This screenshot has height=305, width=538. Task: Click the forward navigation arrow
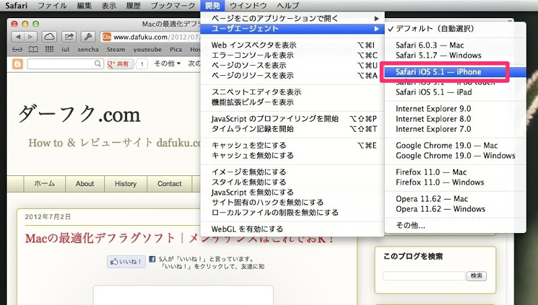31,37
